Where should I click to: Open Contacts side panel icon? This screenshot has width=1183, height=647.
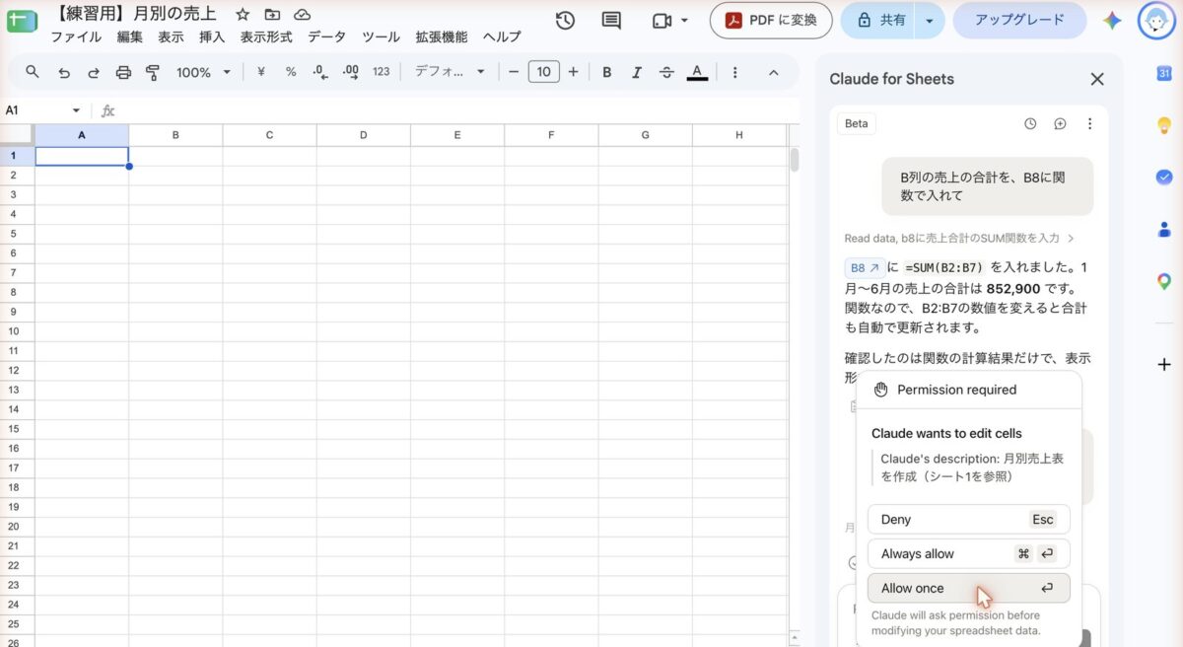point(1163,229)
